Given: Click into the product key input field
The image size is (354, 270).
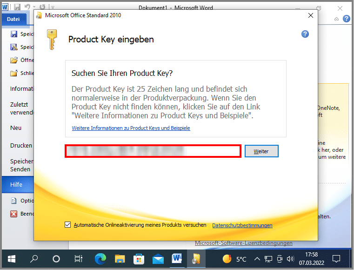Looking at the screenshot, I should click(x=153, y=151).
